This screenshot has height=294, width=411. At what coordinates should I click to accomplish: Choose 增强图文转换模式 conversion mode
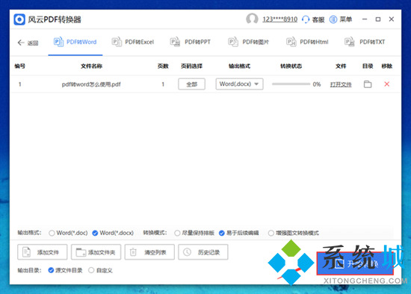coord(271,233)
